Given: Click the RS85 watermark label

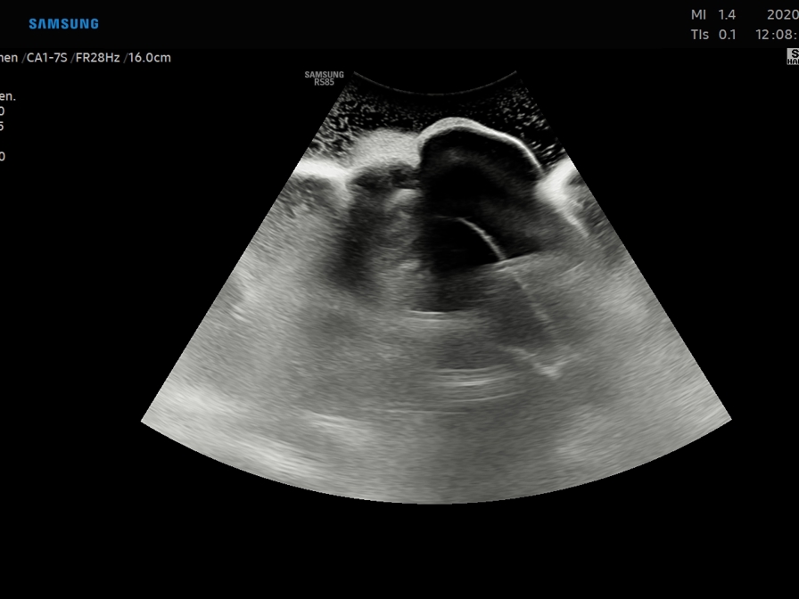Looking at the screenshot, I should pyautogui.click(x=324, y=80).
